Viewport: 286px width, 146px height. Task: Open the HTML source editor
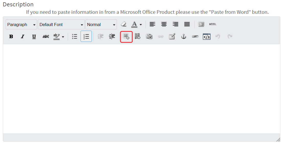point(213,24)
